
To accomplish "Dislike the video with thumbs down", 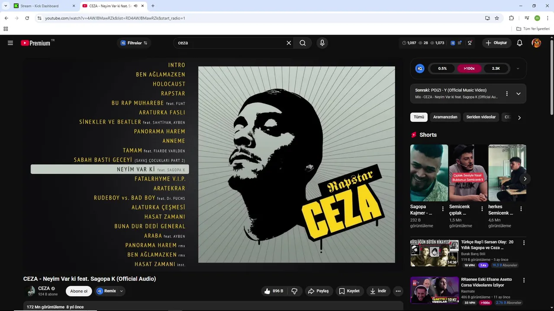I will click(294, 291).
